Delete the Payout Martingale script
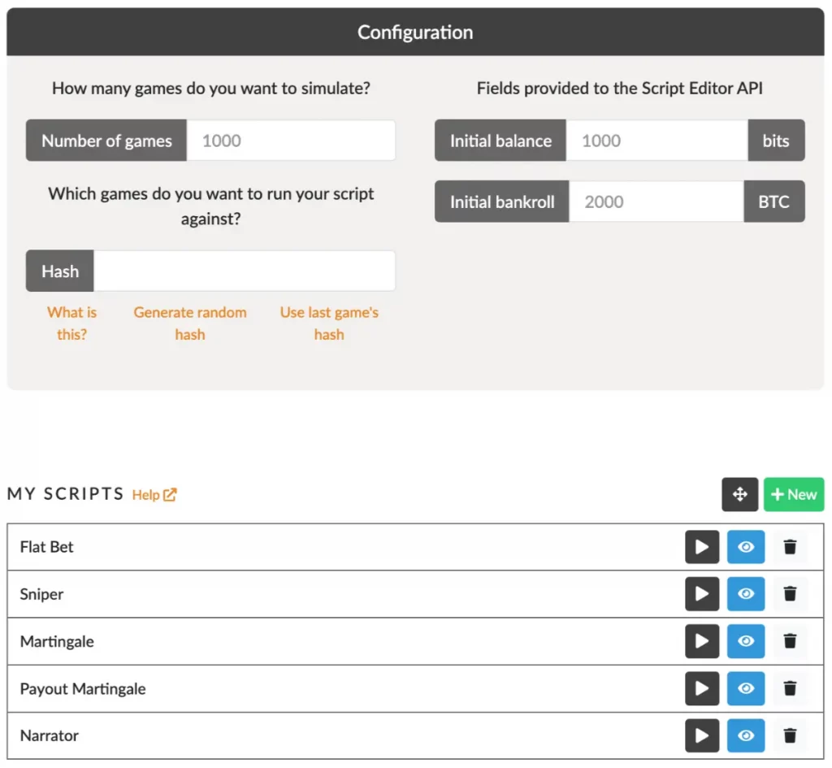832x768 pixels. pos(790,688)
